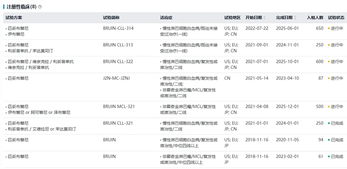Sort by the 开始日期 sort arrows

point(266,18)
